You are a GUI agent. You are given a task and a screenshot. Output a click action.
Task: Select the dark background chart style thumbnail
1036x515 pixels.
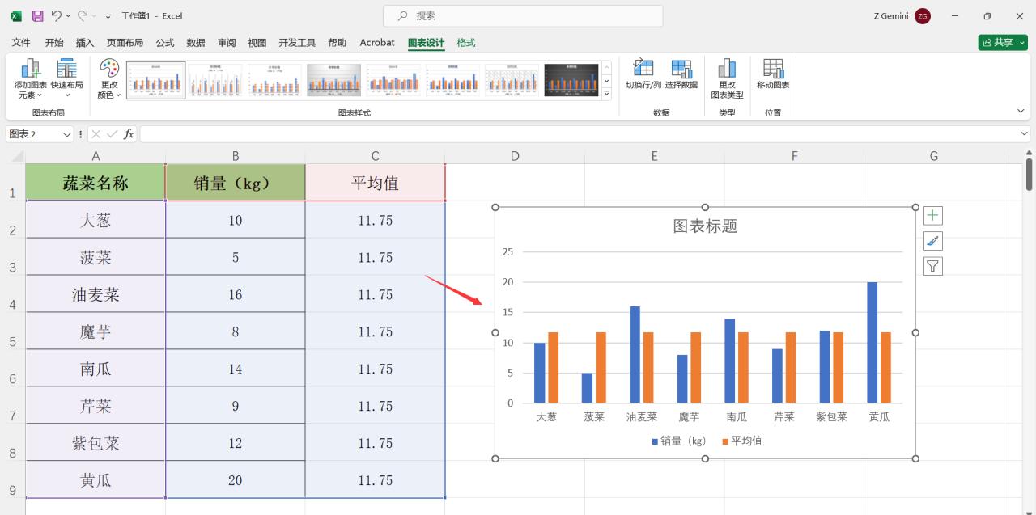pos(571,80)
